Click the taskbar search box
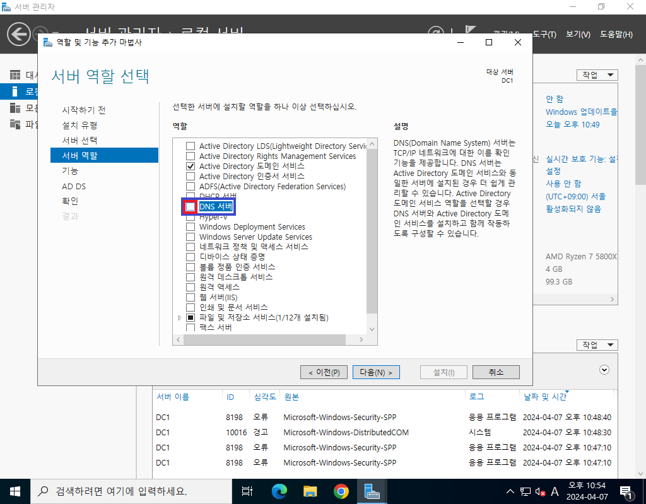Image resolution: width=646 pixels, height=504 pixels. (131, 491)
